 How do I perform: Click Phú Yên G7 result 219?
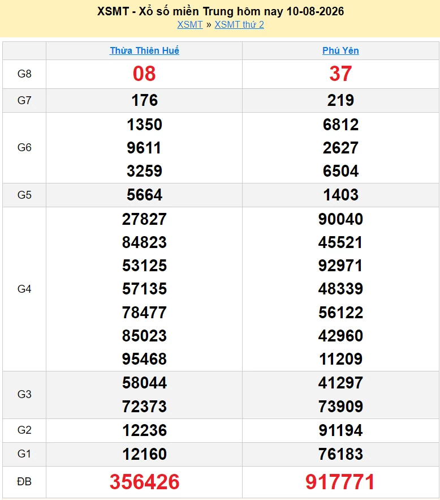340,100
